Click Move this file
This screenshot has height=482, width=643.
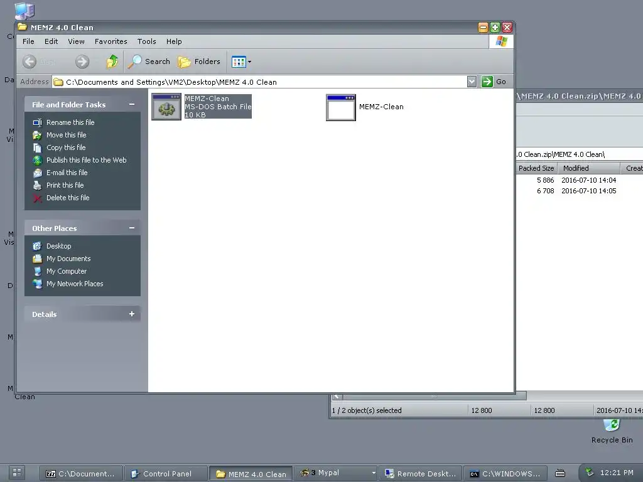(x=66, y=135)
